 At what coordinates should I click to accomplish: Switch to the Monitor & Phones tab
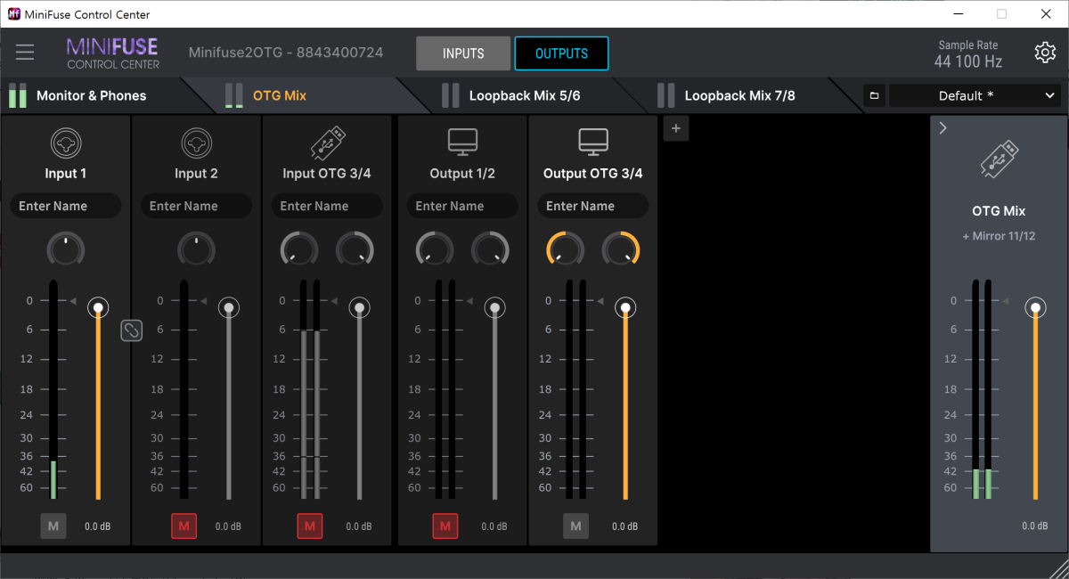tap(91, 96)
